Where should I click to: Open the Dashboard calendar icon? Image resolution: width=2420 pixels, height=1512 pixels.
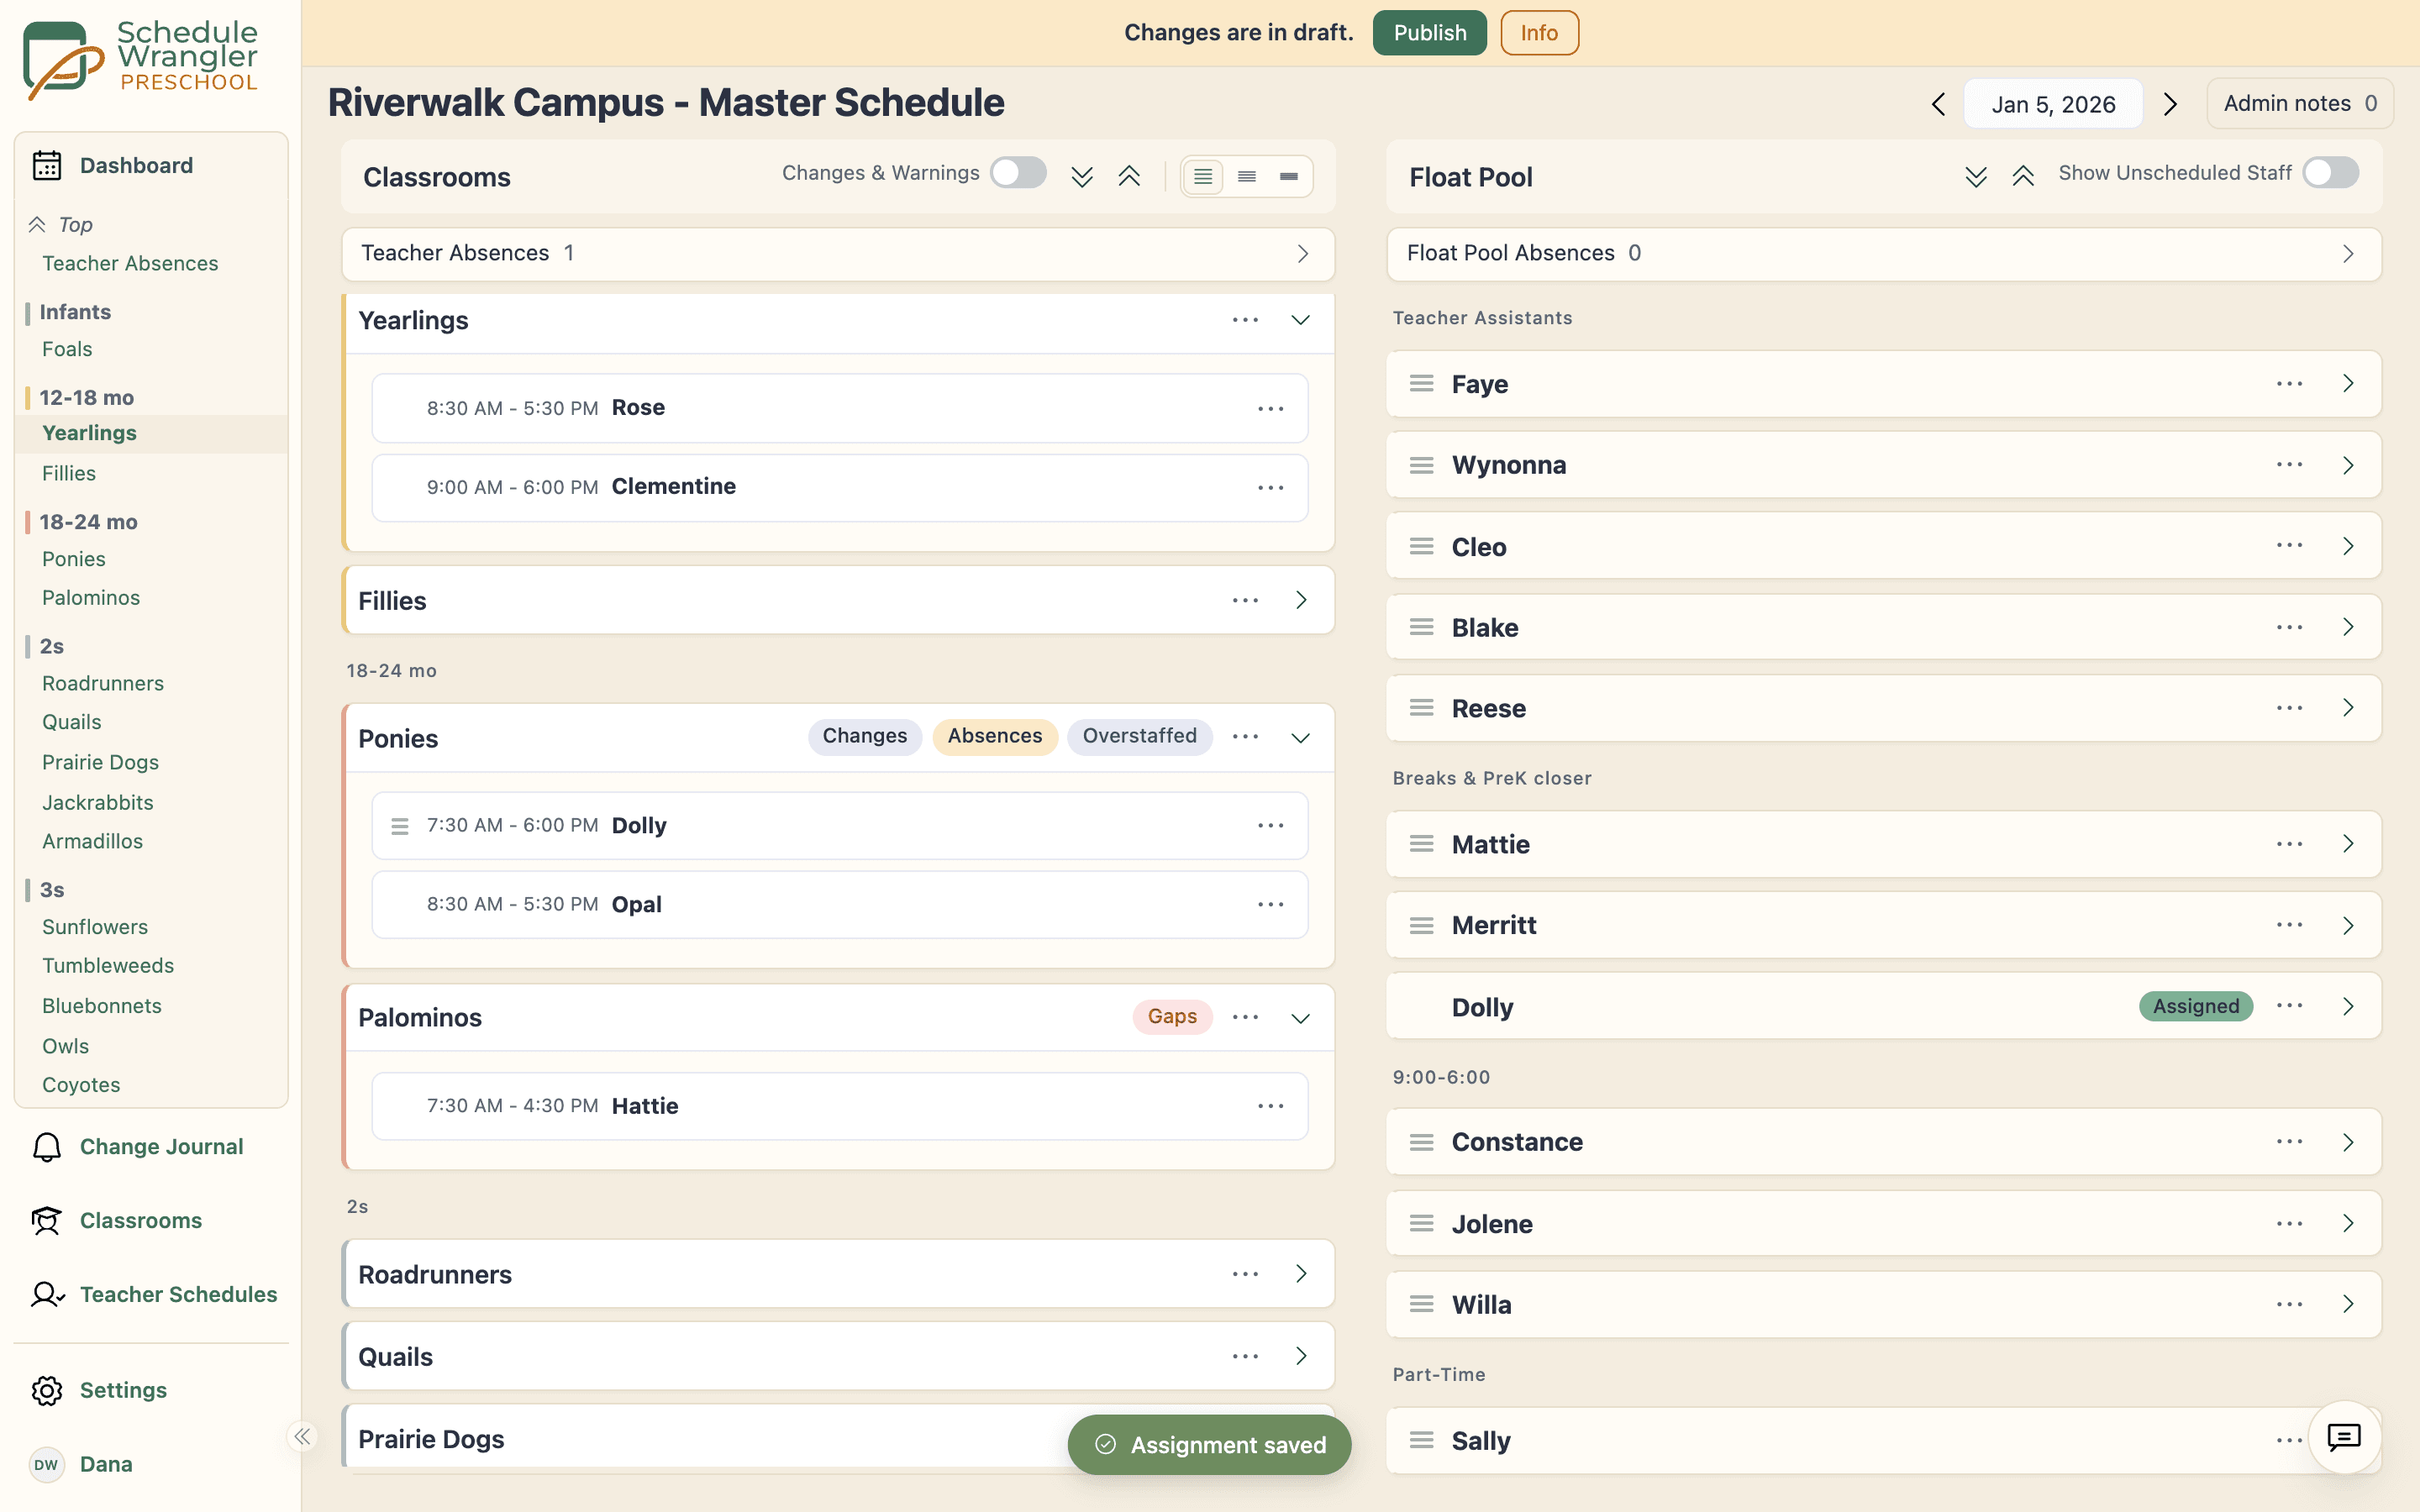point(47,165)
